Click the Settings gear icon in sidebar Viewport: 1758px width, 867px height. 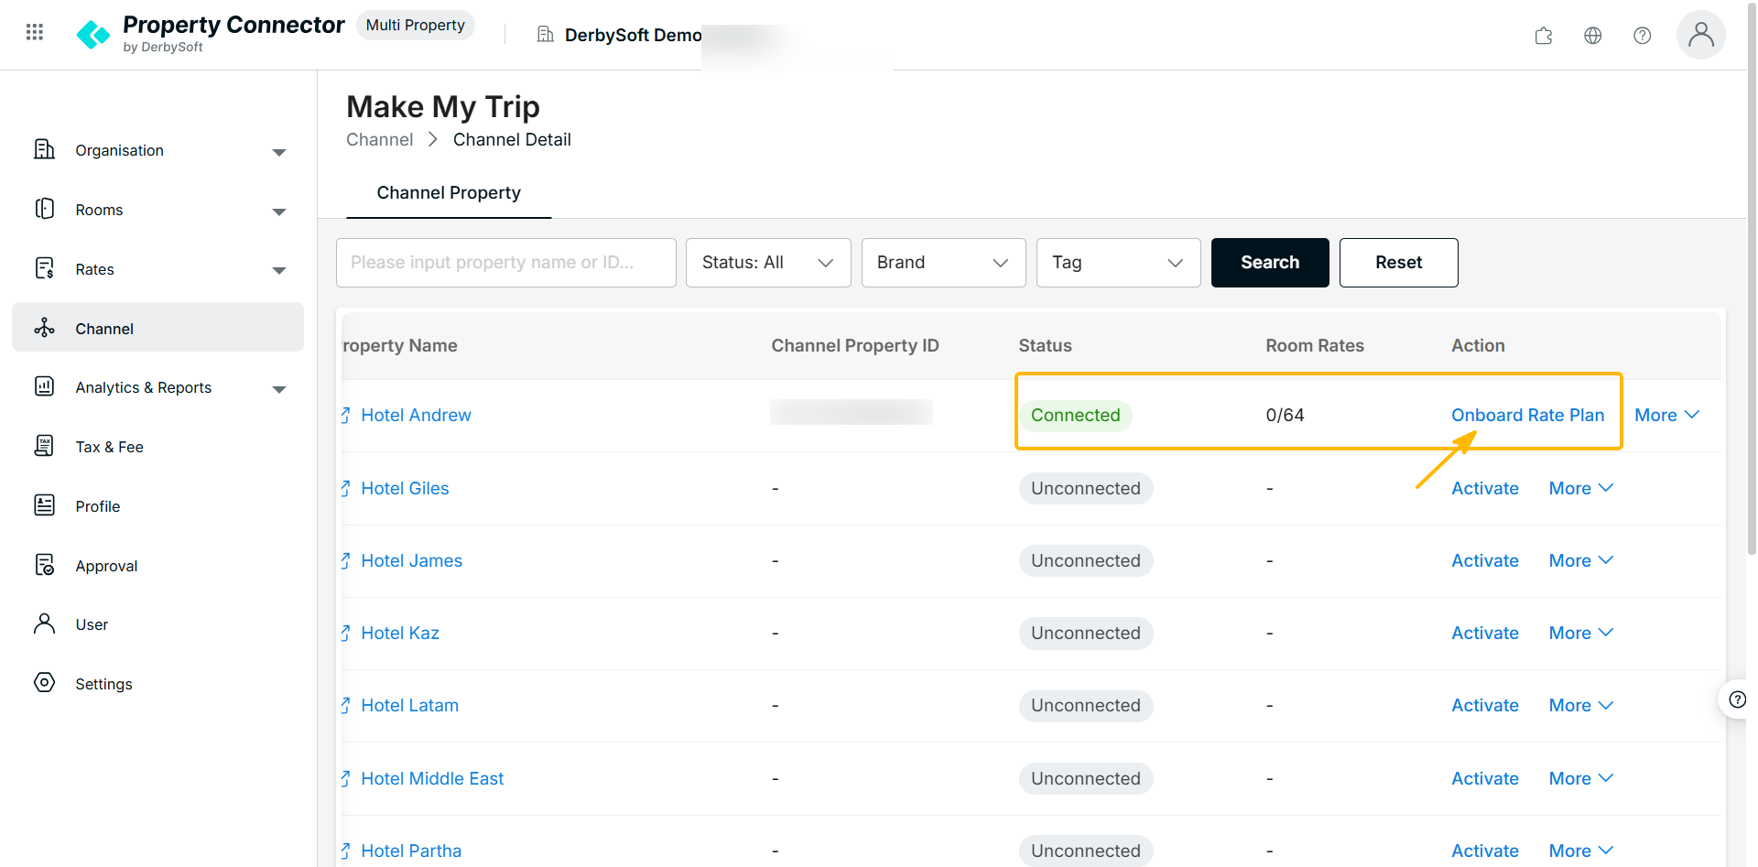click(x=44, y=683)
